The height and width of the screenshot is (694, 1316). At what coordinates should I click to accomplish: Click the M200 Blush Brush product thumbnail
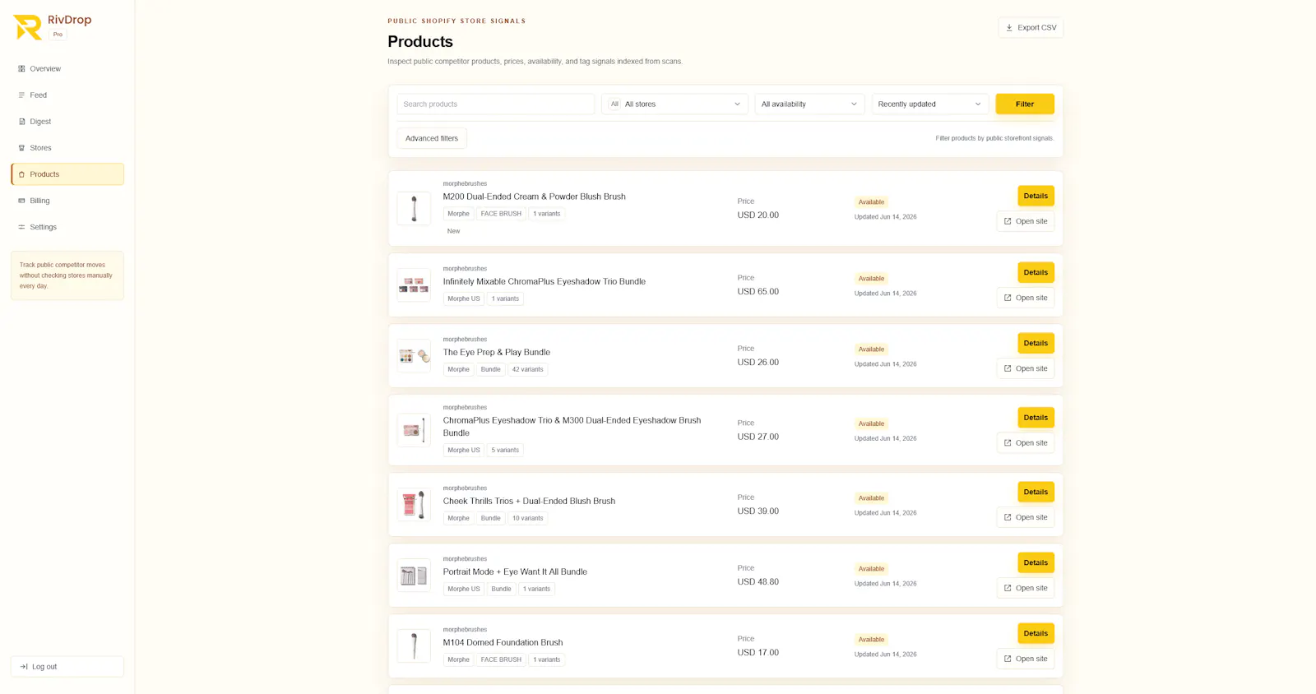pos(414,209)
